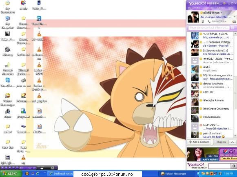Collapse the Plug-ins panel with chevron
Image resolution: width=237 pixels, height=177 pixels.
coord(233,142)
